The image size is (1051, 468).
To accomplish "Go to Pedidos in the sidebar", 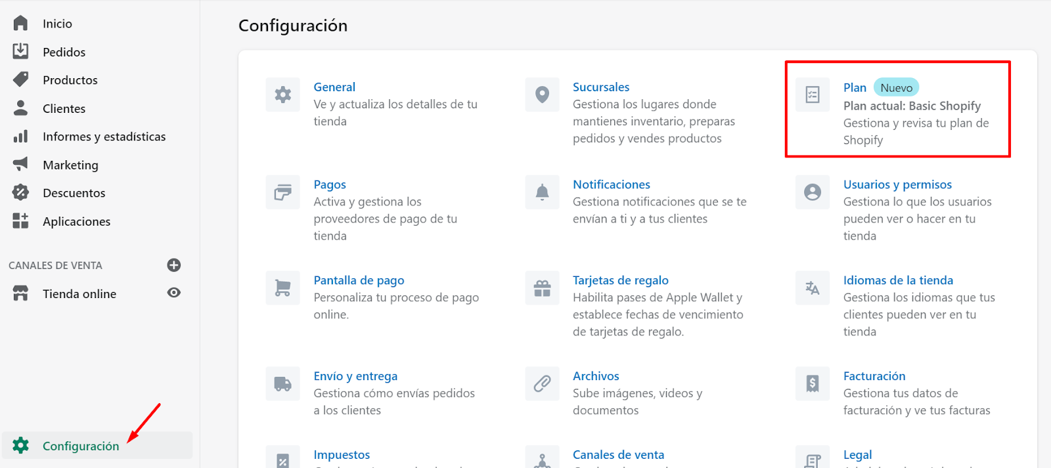I will pyautogui.click(x=64, y=52).
